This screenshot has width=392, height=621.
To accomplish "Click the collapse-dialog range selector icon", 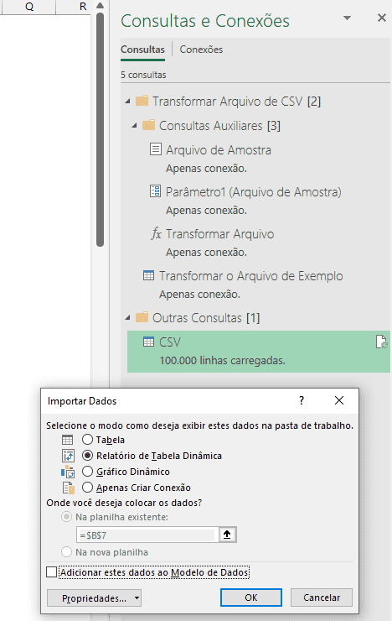I will tap(227, 535).
